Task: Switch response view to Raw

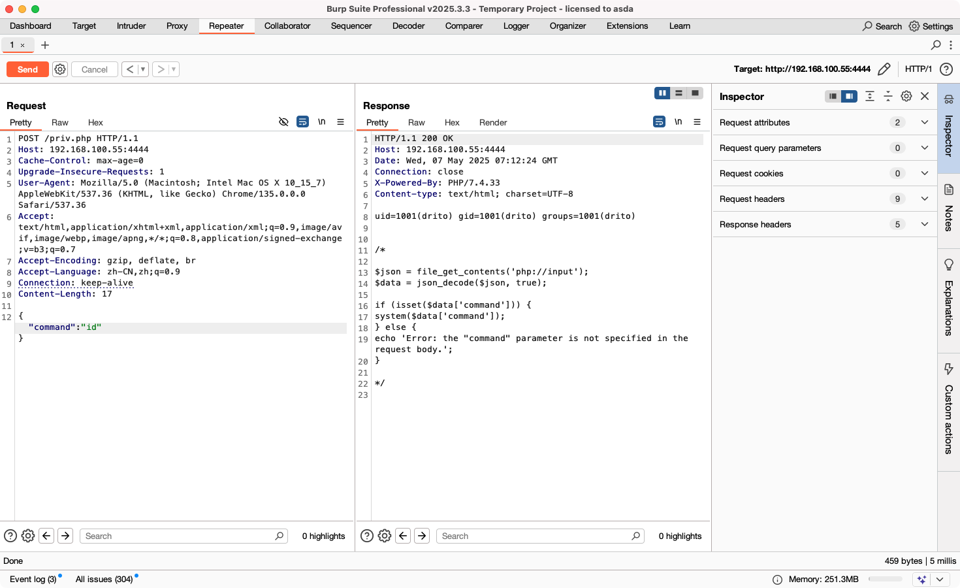Action: point(417,122)
